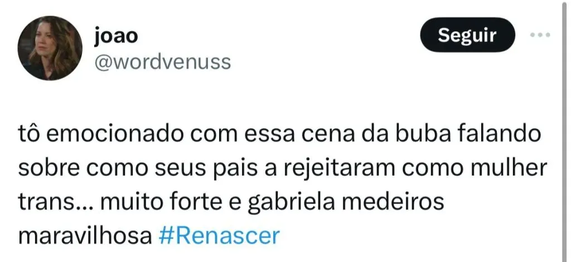
Task: Open the more options three-dot menu
Action: 539,35
